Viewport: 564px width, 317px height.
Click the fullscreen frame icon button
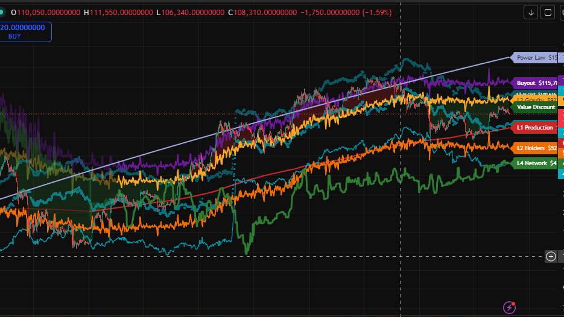coord(548,13)
